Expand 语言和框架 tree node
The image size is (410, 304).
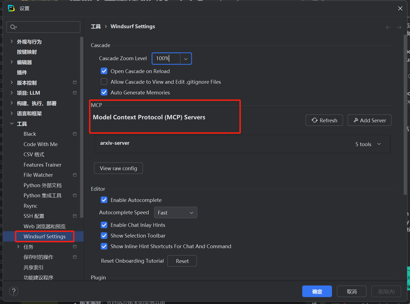coord(12,113)
